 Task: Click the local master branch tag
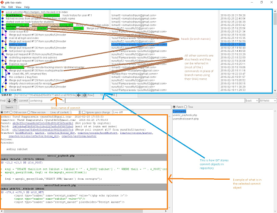click(x=11, y=28)
